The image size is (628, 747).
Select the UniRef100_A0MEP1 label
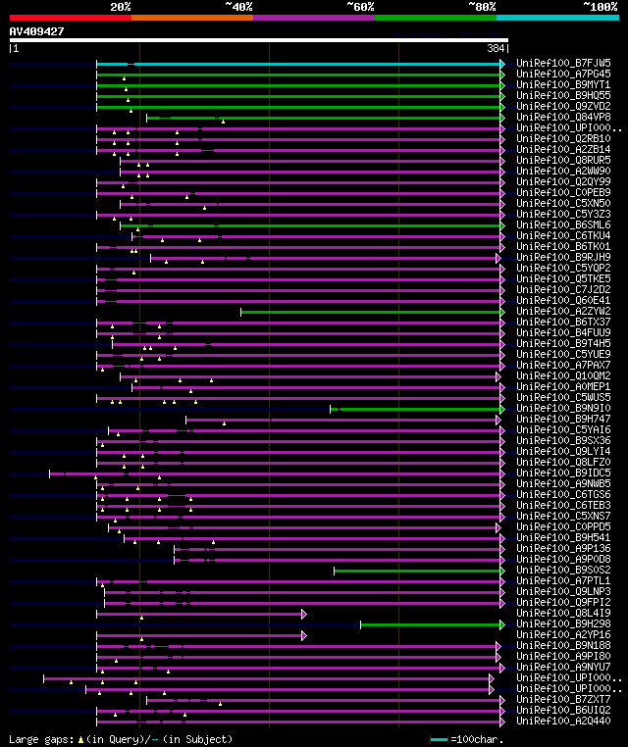click(563, 386)
